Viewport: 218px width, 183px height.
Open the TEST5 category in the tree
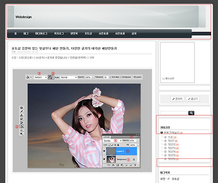(x=171, y=155)
